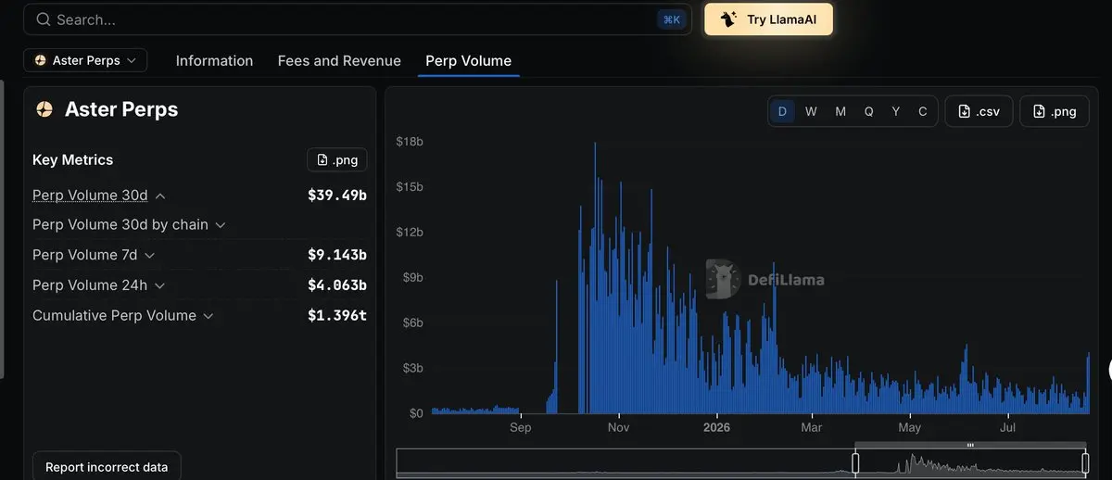Viewport: 1112px width, 480px height.
Task: Click the $39.49b value
Action: pyautogui.click(x=337, y=196)
